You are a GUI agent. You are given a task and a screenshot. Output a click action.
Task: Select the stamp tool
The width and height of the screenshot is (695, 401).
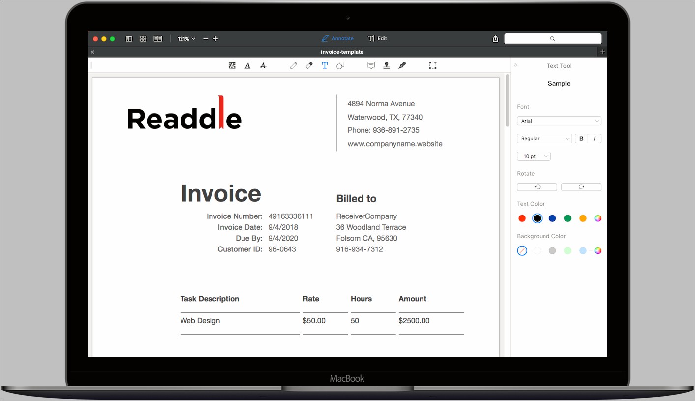coord(387,65)
